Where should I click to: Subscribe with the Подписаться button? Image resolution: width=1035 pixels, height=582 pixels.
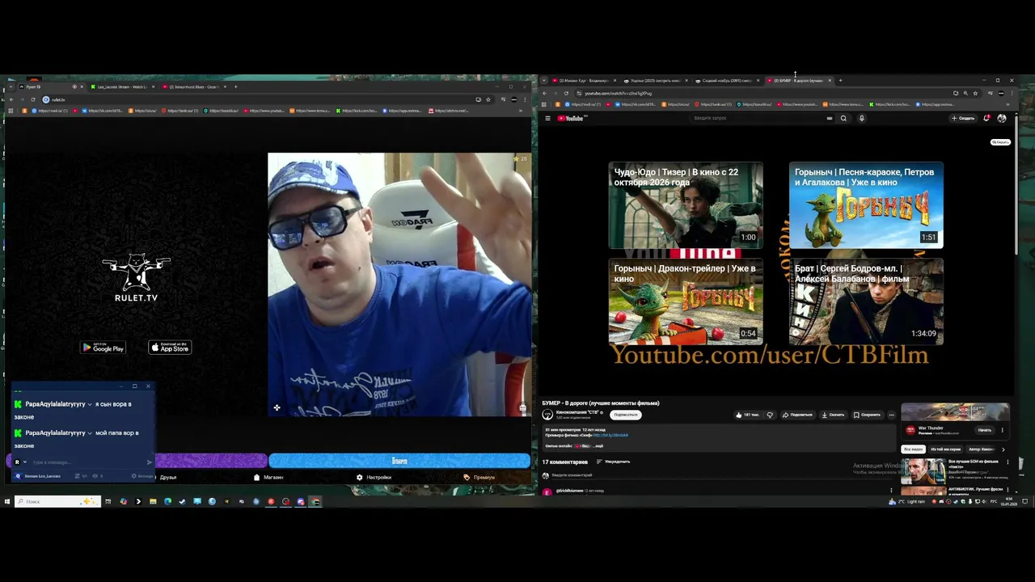[x=626, y=415]
